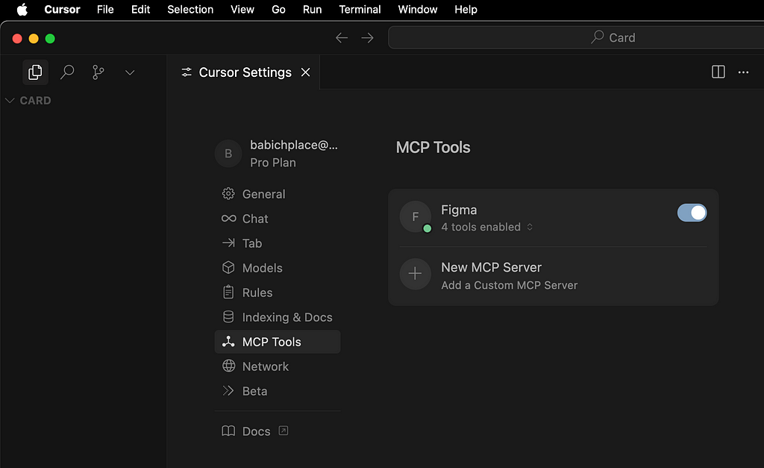Image resolution: width=764 pixels, height=468 pixels.
Task: Expand additional views chevron in activity bar
Action: coord(130,72)
